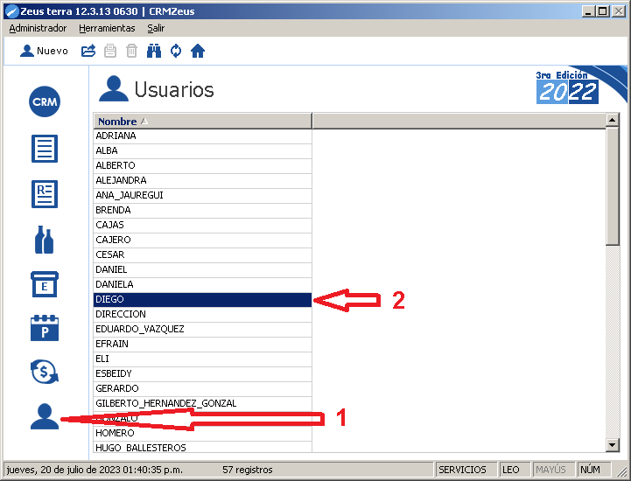Click the Zeus application title bar icon
Screen dimensions: 631x481
(x=11, y=11)
